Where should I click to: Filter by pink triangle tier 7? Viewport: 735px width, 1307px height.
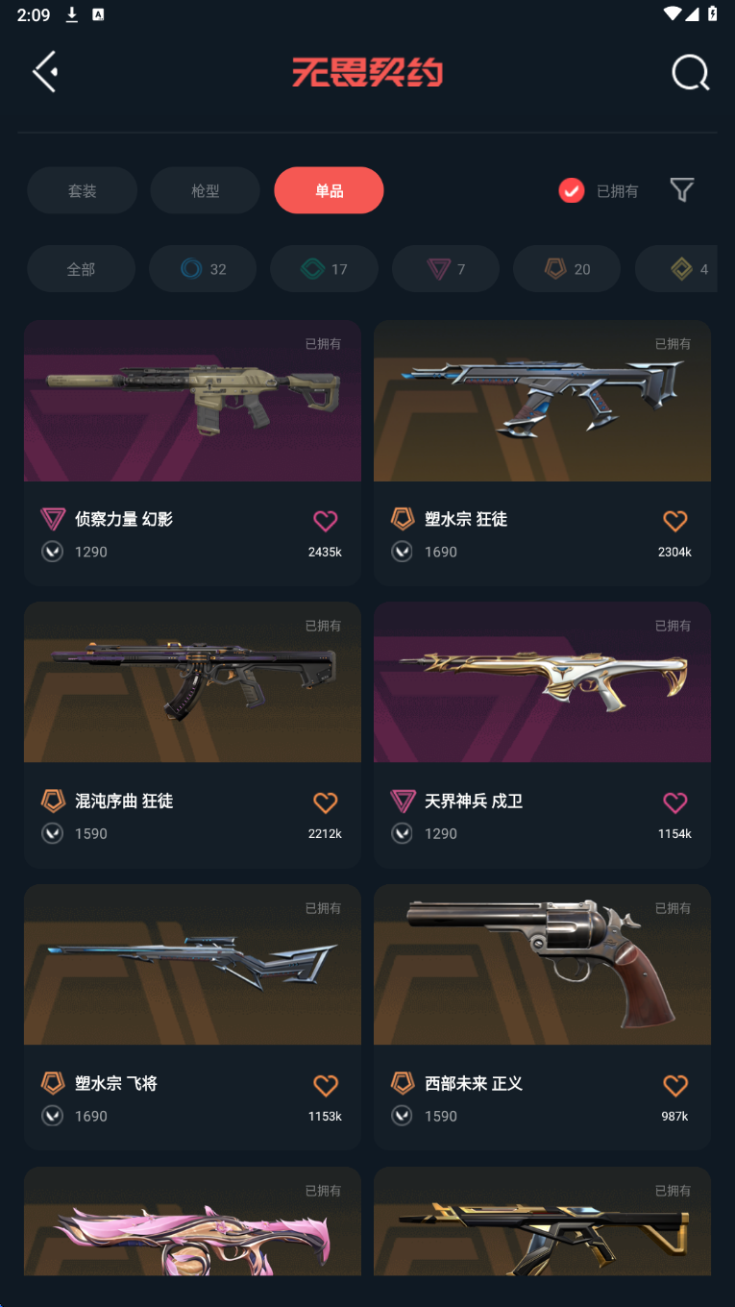click(446, 269)
